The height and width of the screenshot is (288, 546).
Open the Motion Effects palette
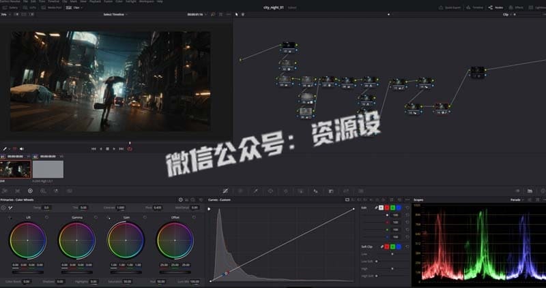(x=70, y=191)
